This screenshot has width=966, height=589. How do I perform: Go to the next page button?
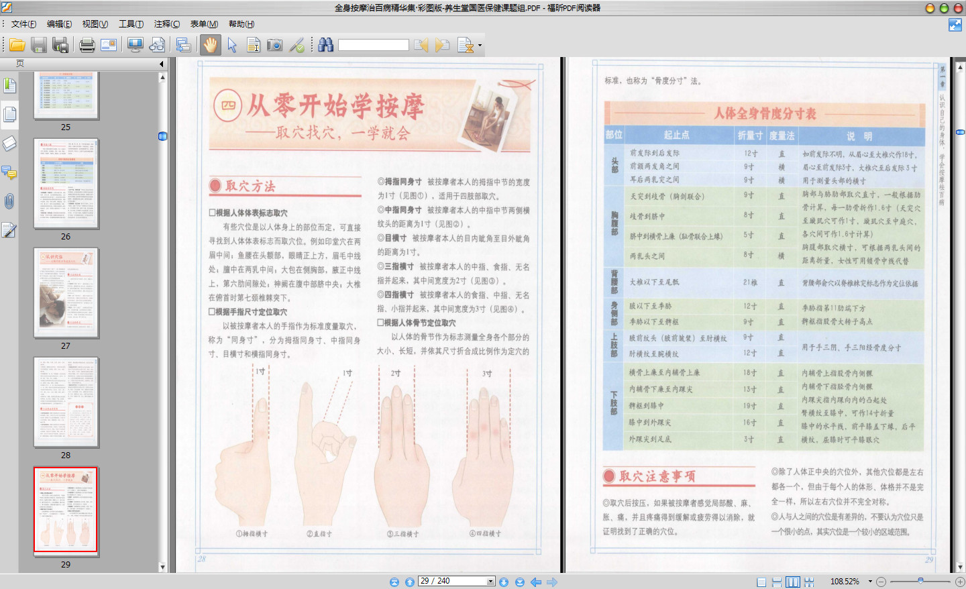tap(504, 582)
